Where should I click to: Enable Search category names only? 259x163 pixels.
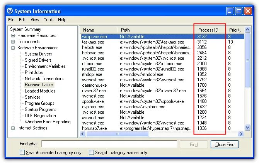[x=91, y=153]
